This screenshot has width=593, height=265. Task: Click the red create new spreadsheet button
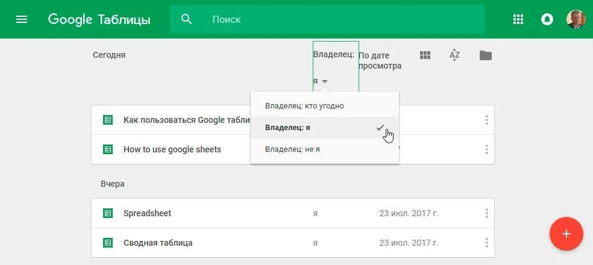coord(566,234)
